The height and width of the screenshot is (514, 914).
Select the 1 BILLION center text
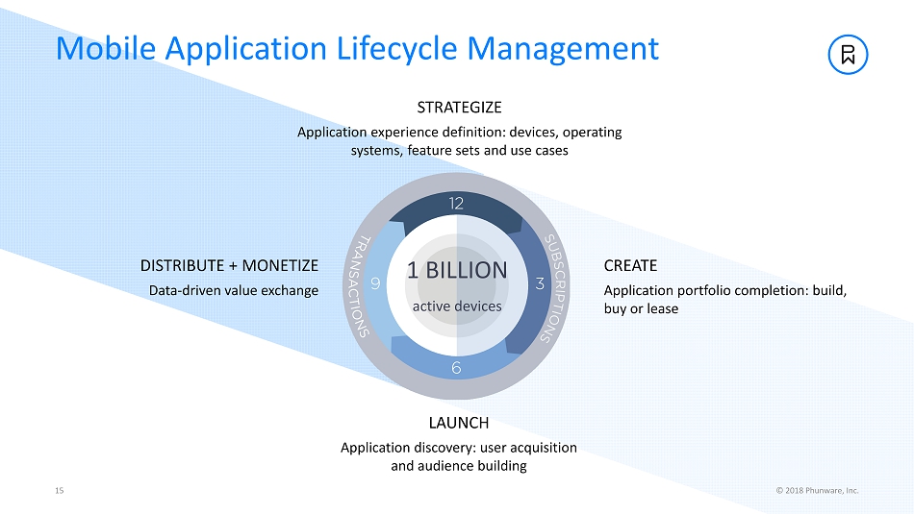pyautogui.click(x=456, y=270)
